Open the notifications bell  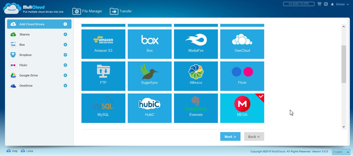(332, 4)
